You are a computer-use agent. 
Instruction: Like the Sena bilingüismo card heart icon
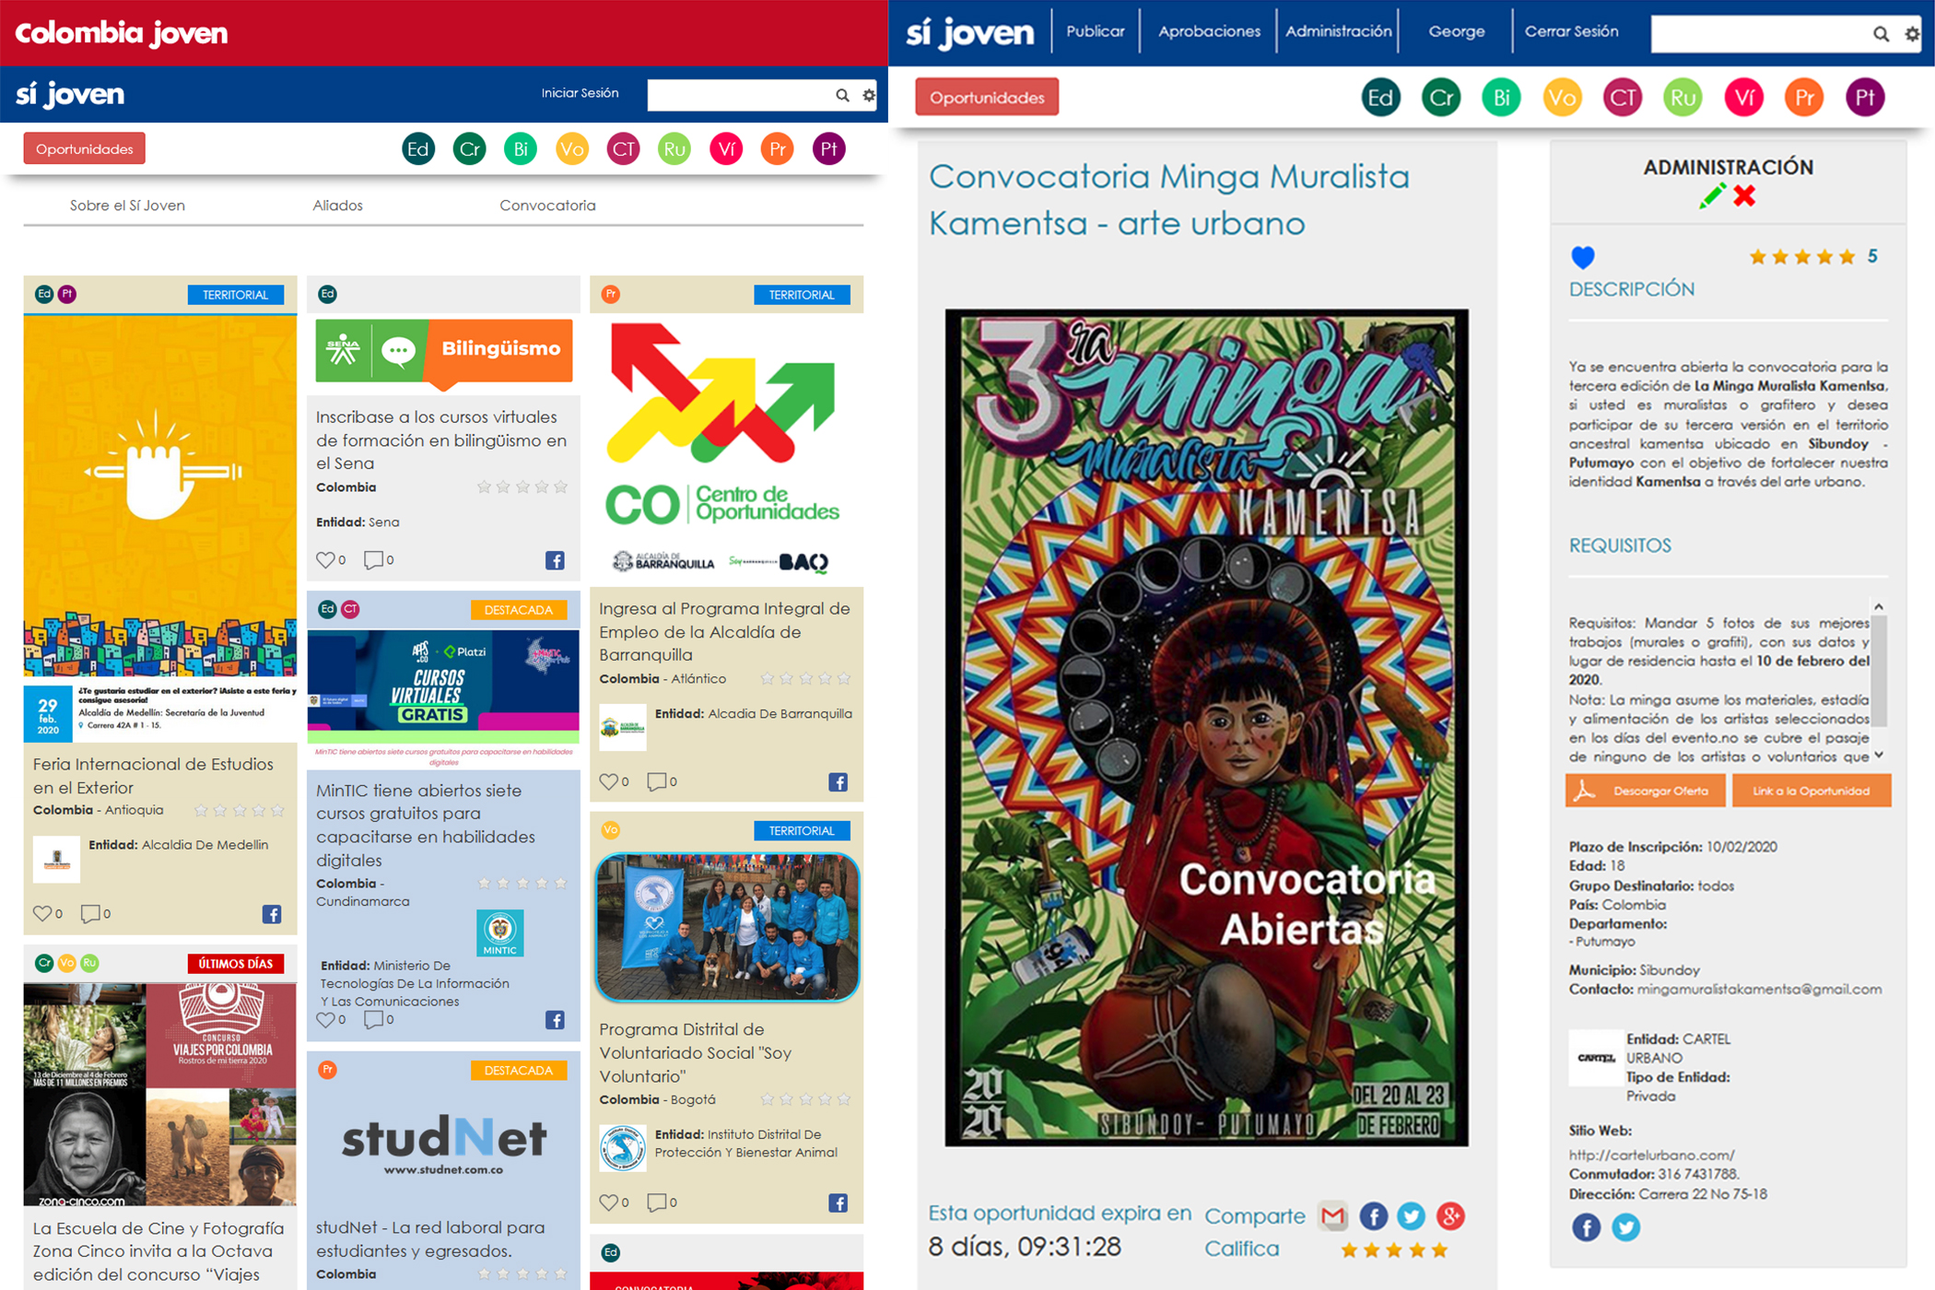(x=325, y=559)
